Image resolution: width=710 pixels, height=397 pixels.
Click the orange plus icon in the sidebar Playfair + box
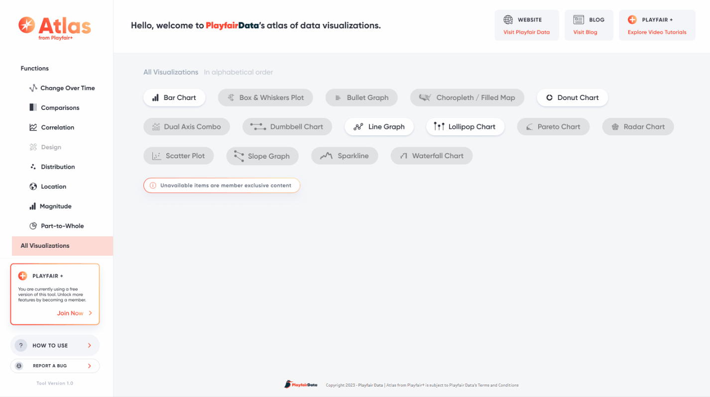(x=23, y=276)
